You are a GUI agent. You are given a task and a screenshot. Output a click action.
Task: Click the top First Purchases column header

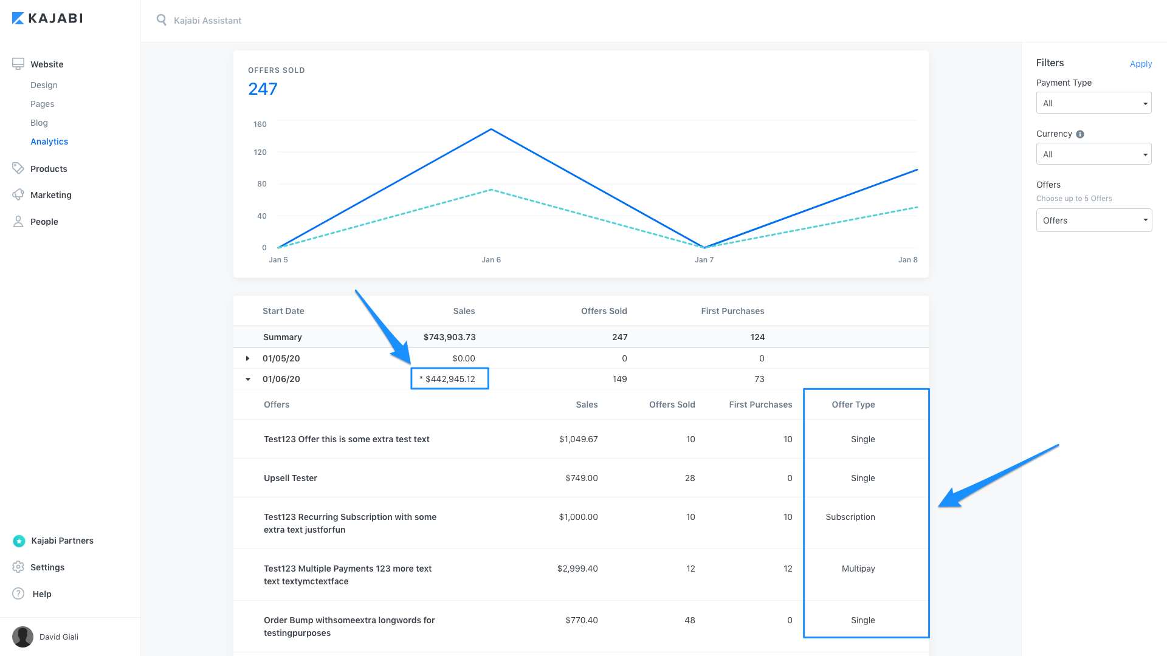click(x=732, y=311)
